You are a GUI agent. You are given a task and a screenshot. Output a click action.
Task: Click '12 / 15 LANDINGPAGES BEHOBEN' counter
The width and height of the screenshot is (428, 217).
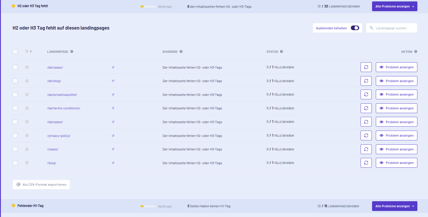[338, 206]
